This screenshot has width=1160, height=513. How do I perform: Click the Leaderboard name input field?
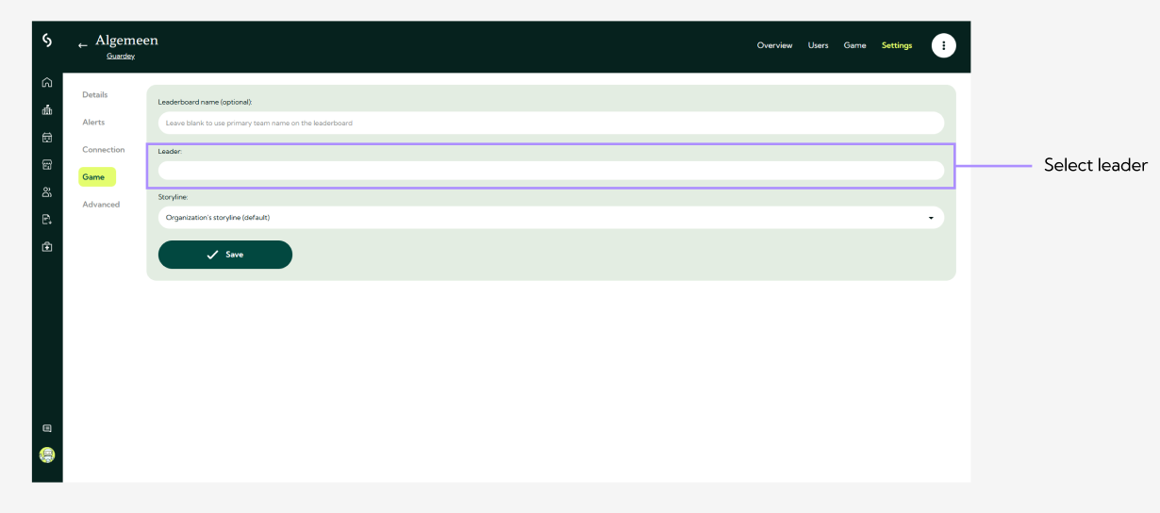(551, 123)
